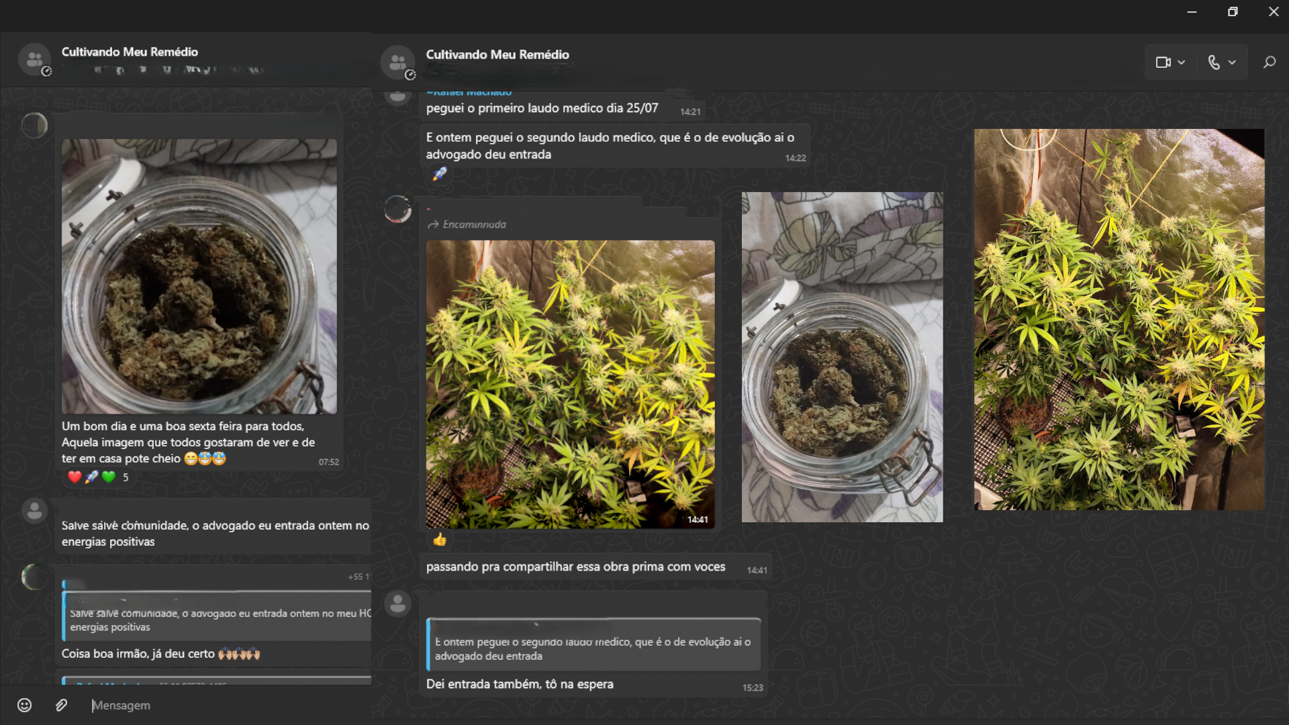Open large plants photo on the right
Viewport: 1289px width, 725px height.
1119,320
